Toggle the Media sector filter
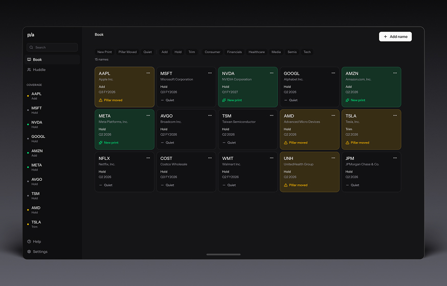This screenshot has width=447, height=286. point(276,52)
